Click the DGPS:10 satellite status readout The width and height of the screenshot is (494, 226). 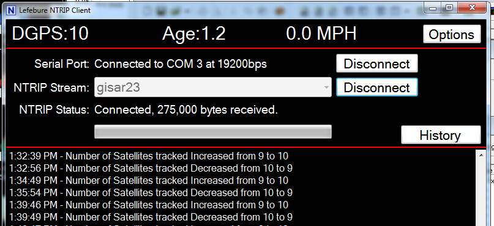pos(50,34)
